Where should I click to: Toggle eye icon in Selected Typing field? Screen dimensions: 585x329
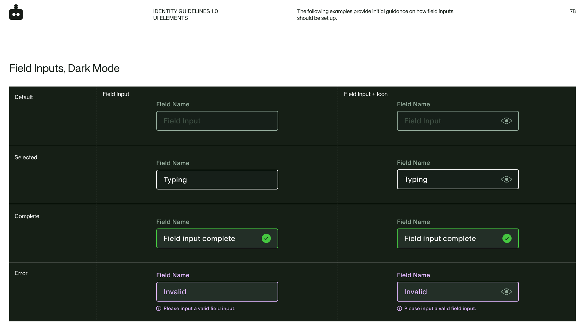click(x=506, y=179)
